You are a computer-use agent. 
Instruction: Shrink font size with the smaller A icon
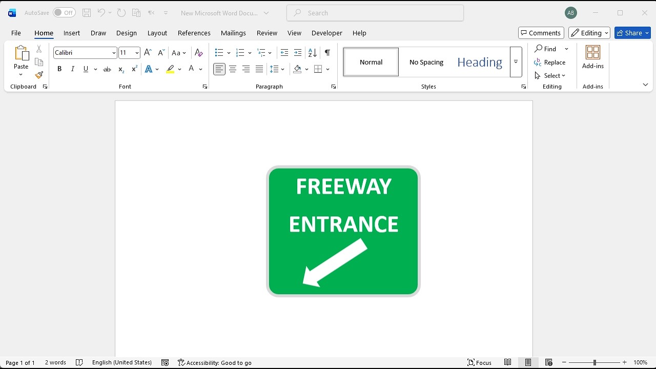tap(161, 52)
